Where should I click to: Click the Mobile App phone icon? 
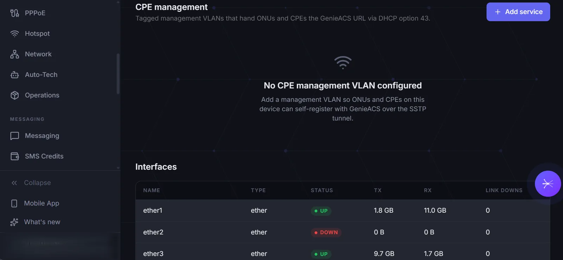point(14,203)
